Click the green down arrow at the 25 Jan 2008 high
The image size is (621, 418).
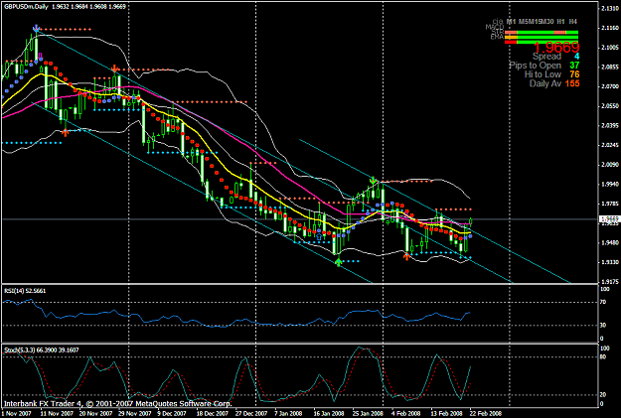coord(373,180)
